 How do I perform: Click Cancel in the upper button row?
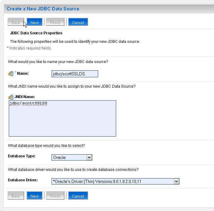coord(78,22)
